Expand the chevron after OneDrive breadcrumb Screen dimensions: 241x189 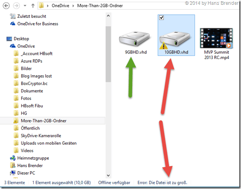tap(73, 6)
